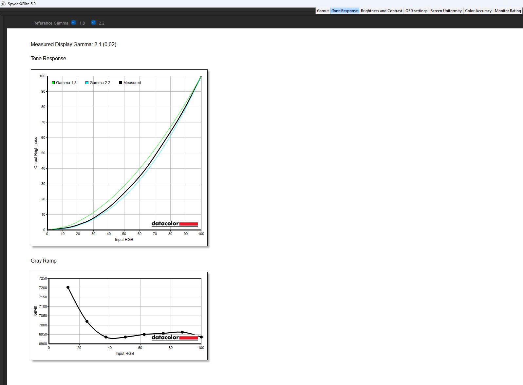
Task: Click the Gray Ramp data point at input 100
Action: 201,337
